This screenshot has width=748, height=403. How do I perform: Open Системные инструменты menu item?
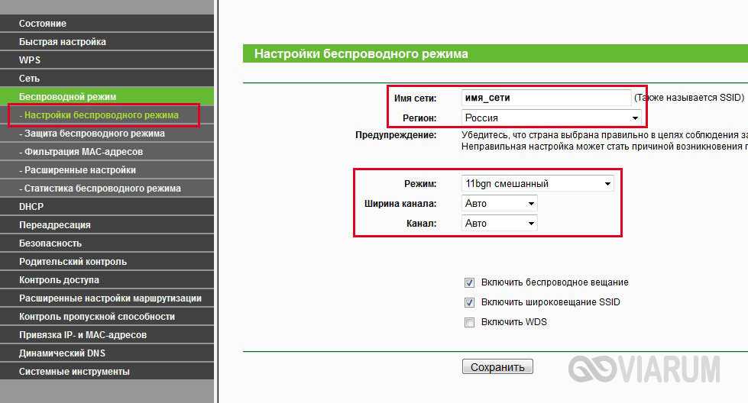[74, 372]
